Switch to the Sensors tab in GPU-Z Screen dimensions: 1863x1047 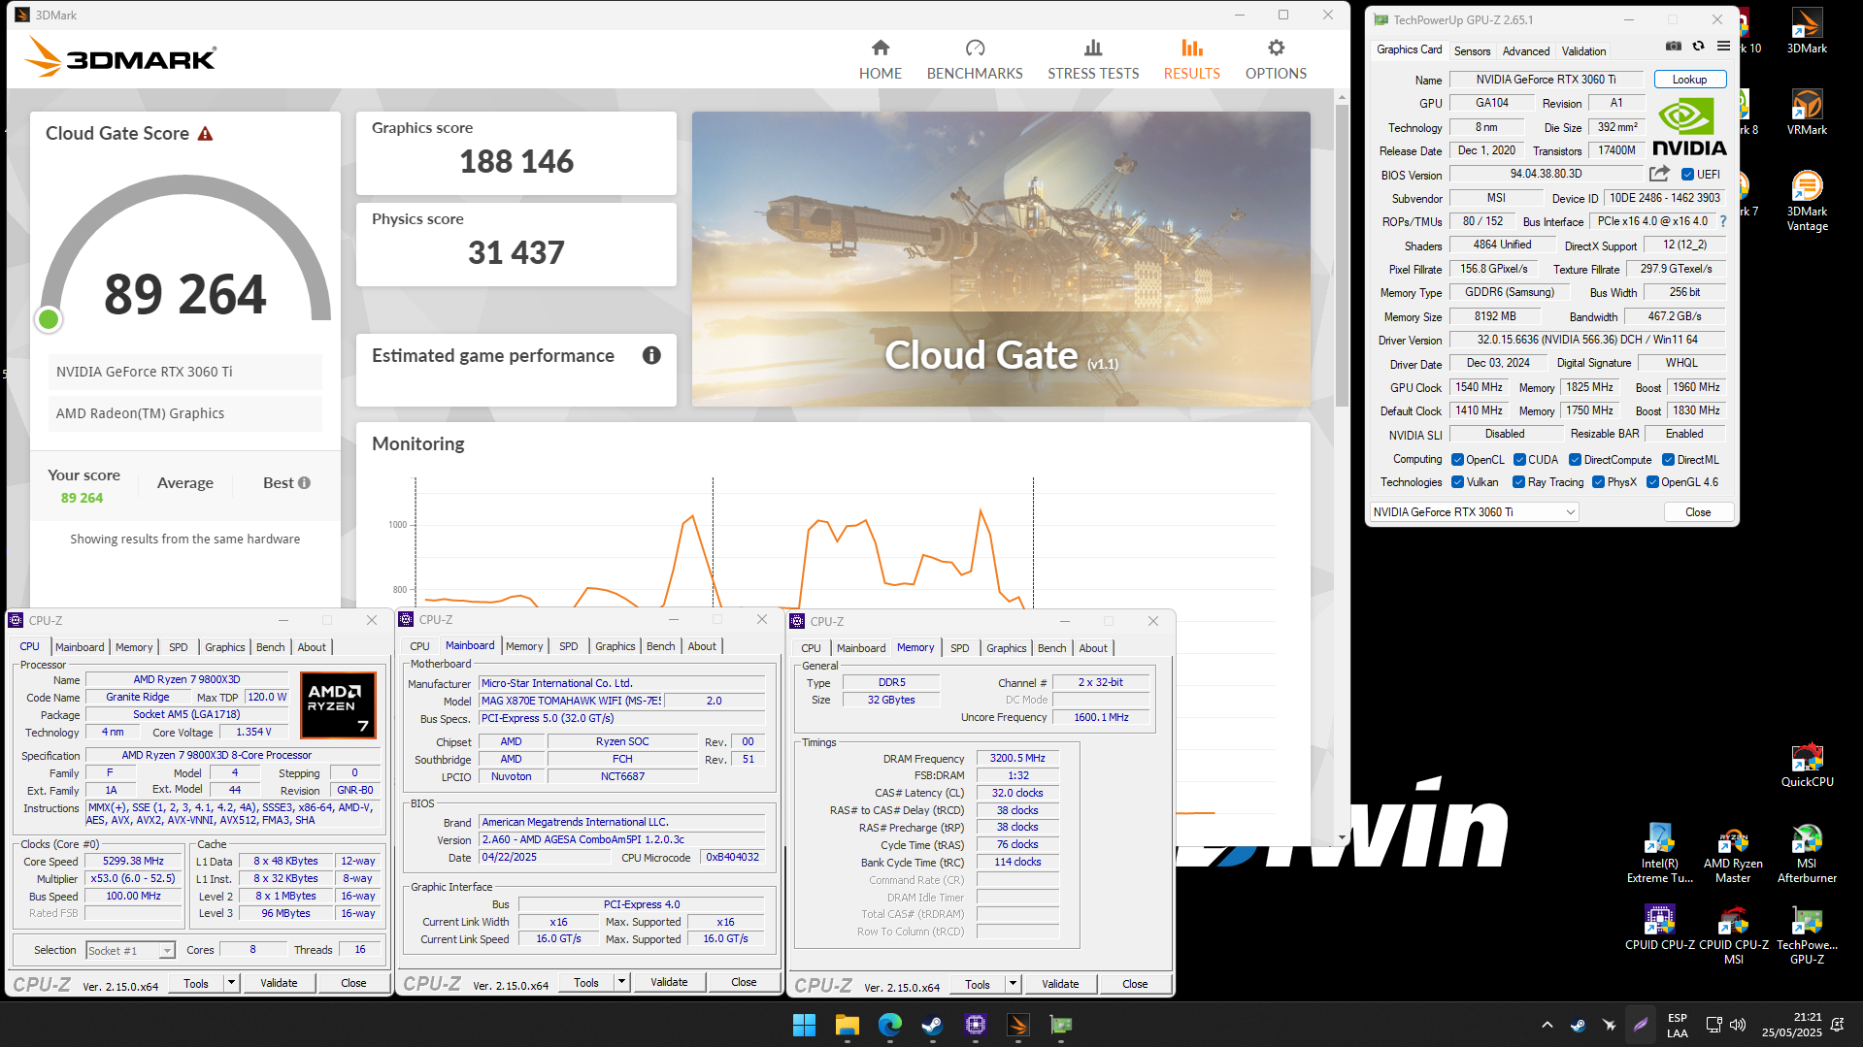tap(1472, 51)
